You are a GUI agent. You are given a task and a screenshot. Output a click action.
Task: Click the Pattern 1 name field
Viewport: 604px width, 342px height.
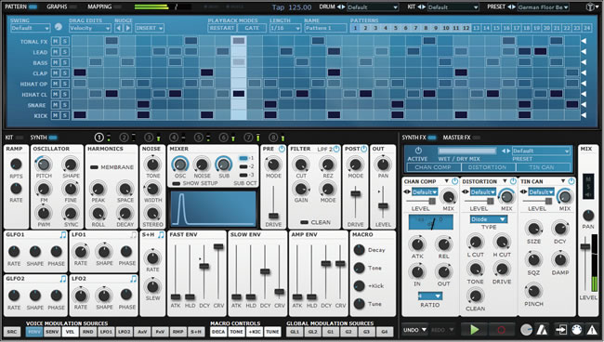(326, 28)
